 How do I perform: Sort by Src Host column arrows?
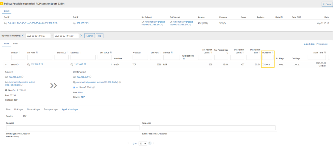[37, 52]
